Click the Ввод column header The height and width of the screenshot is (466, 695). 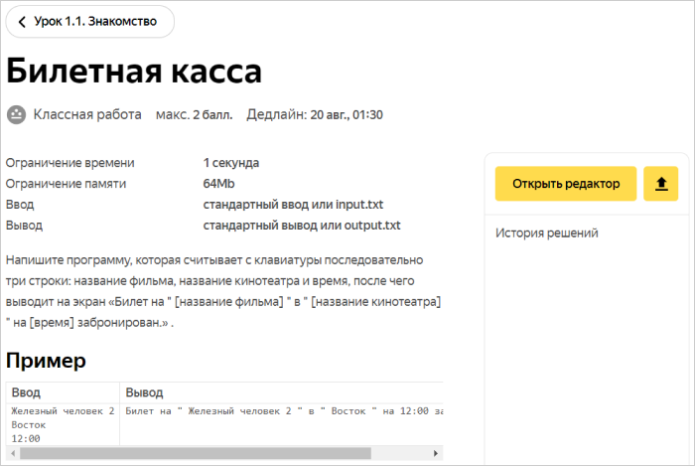pyautogui.click(x=26, y=392)
